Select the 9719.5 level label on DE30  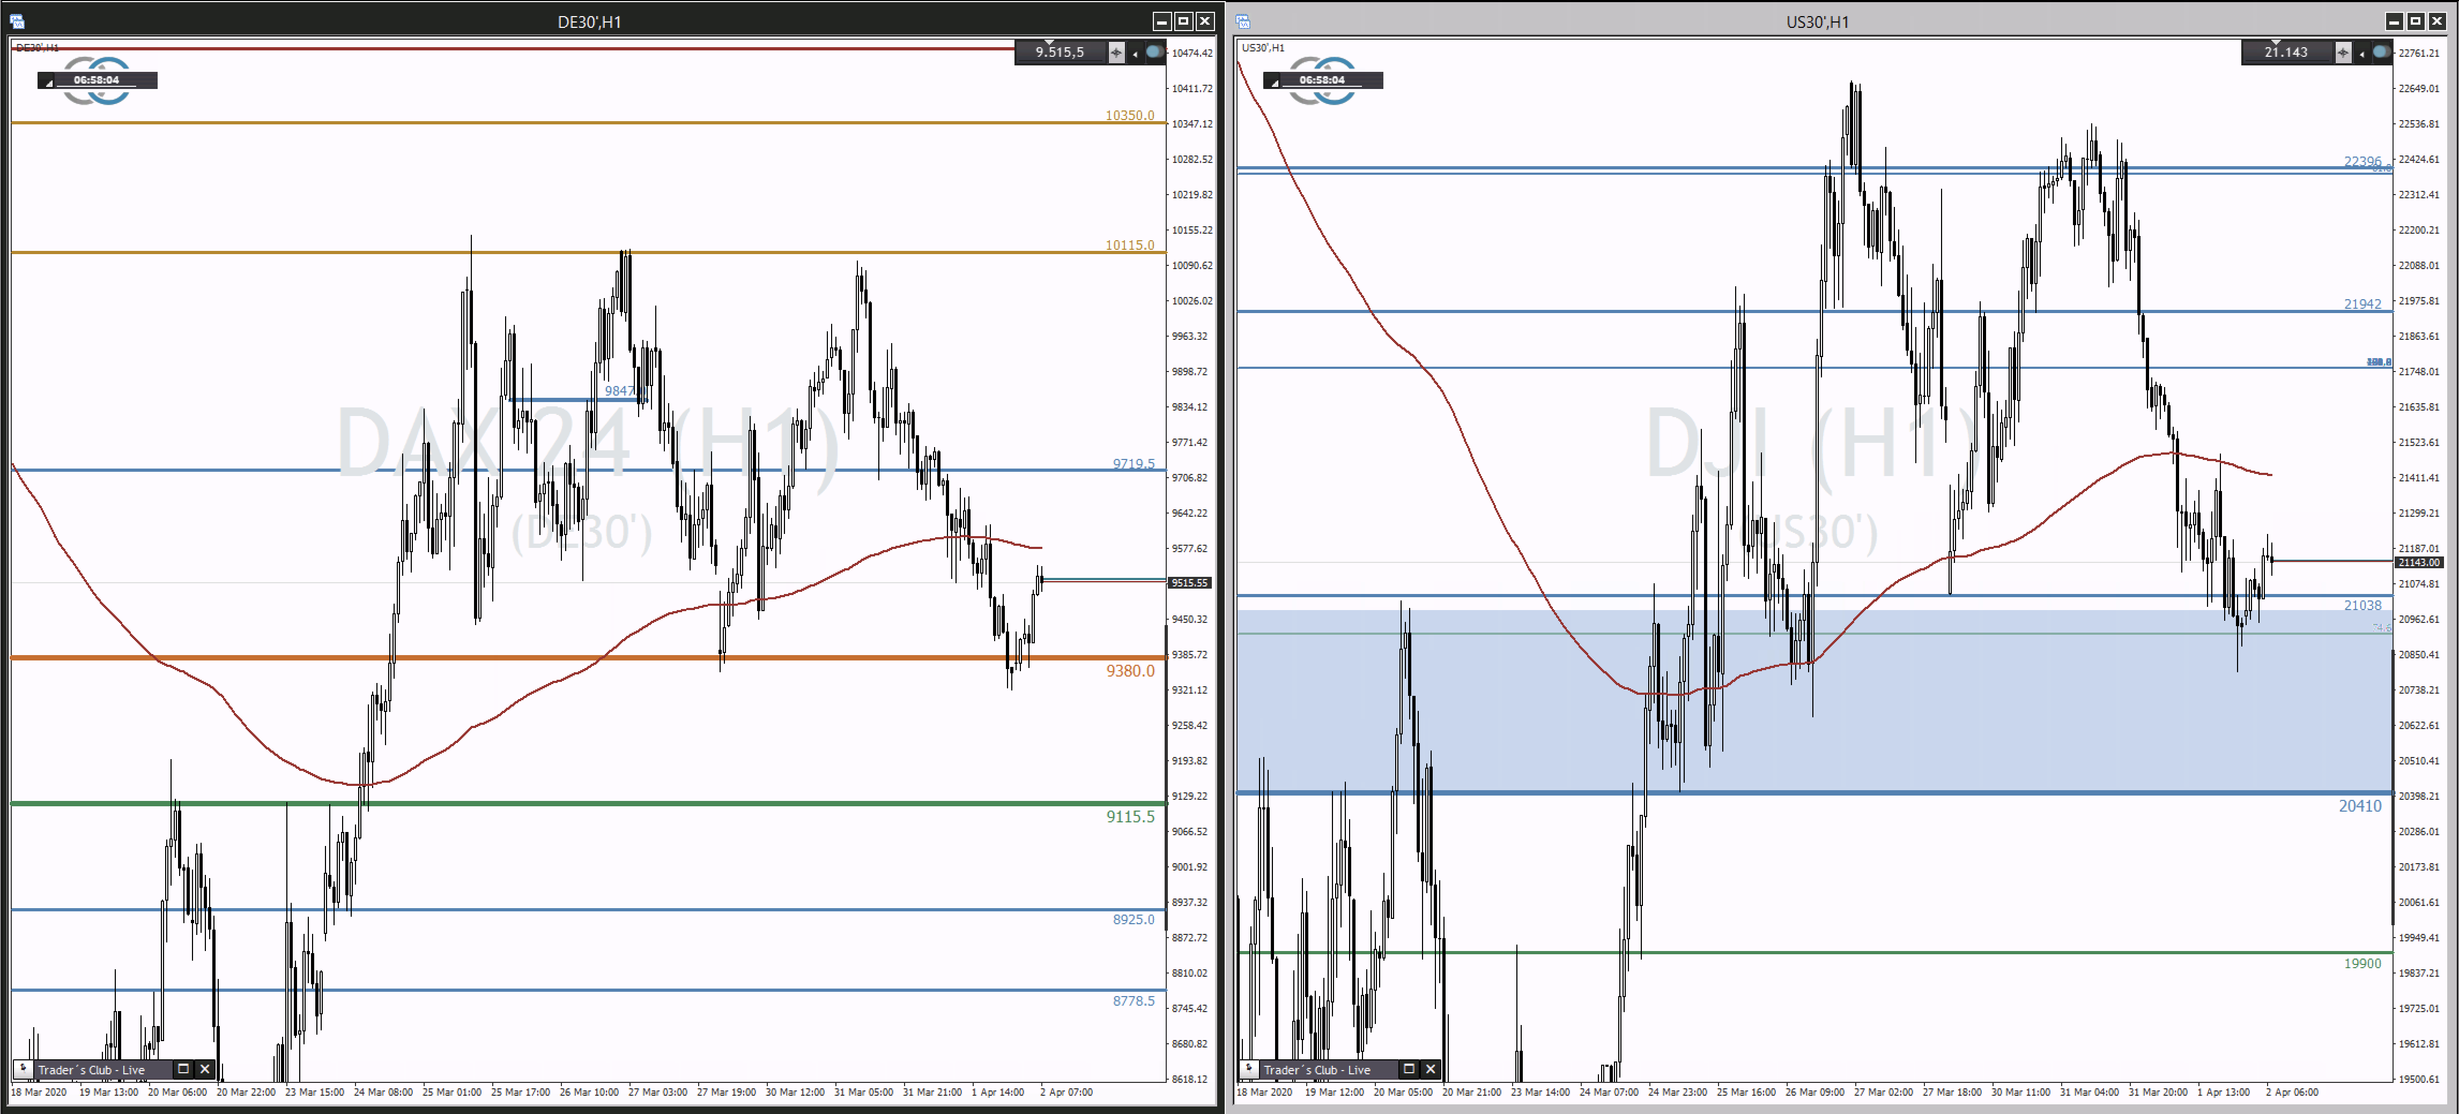point(1134,464)
